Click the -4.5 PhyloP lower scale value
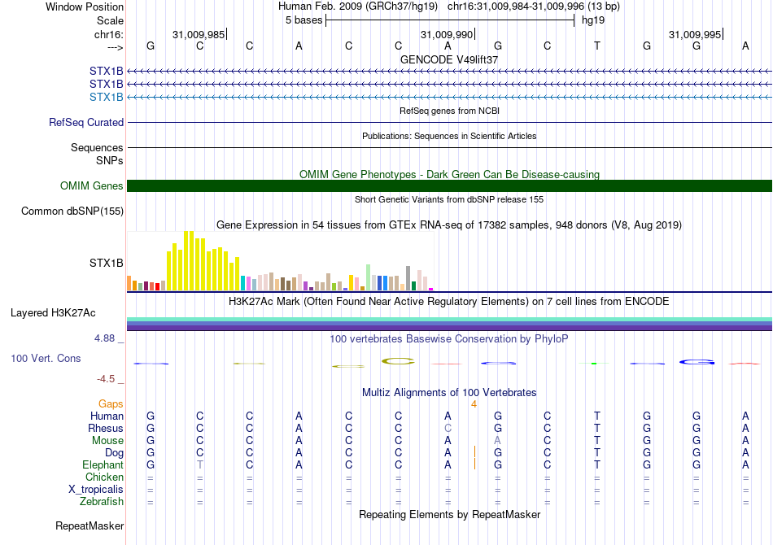 pos(106,379)
